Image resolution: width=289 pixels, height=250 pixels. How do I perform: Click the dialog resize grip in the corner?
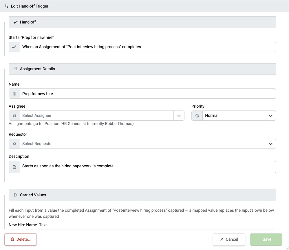pyautogui.click(x=287, y=248)
